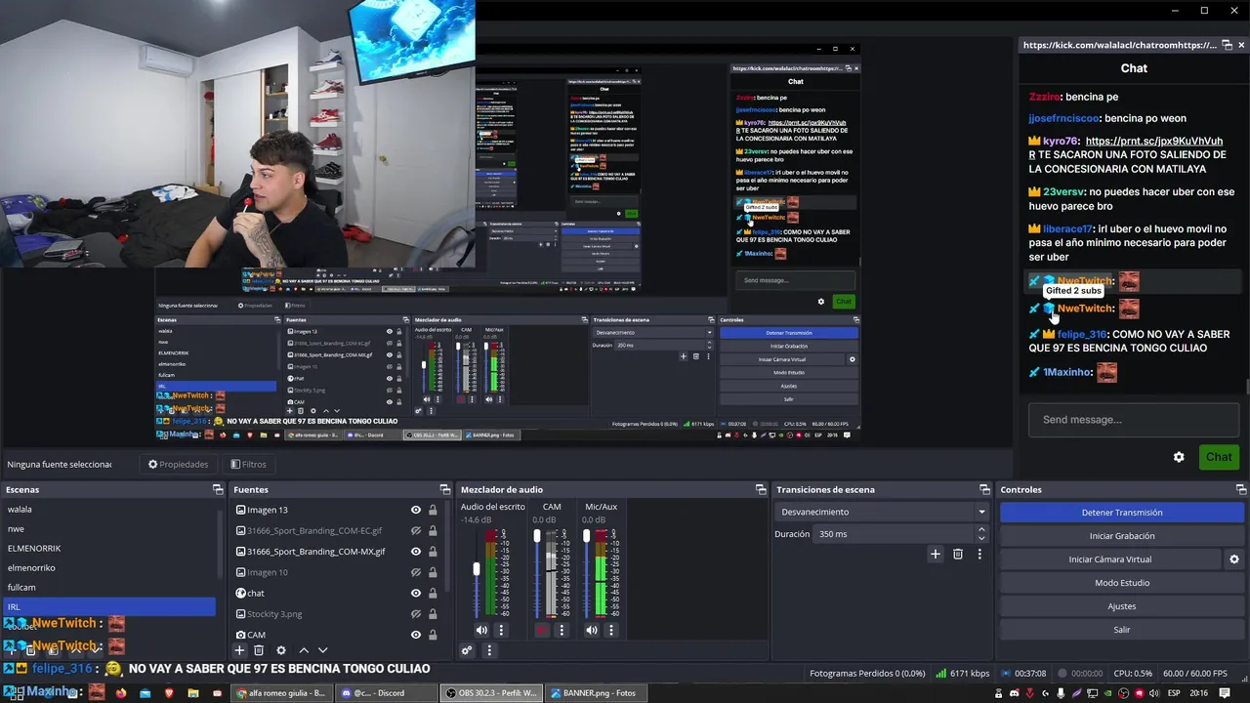Show the Stockity 3.png source
This screenshot has height=703, width=1250.
[x=416, y=614]
